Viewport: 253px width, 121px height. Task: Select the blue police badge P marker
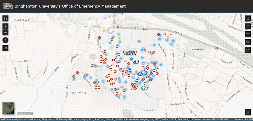[137, 62]
